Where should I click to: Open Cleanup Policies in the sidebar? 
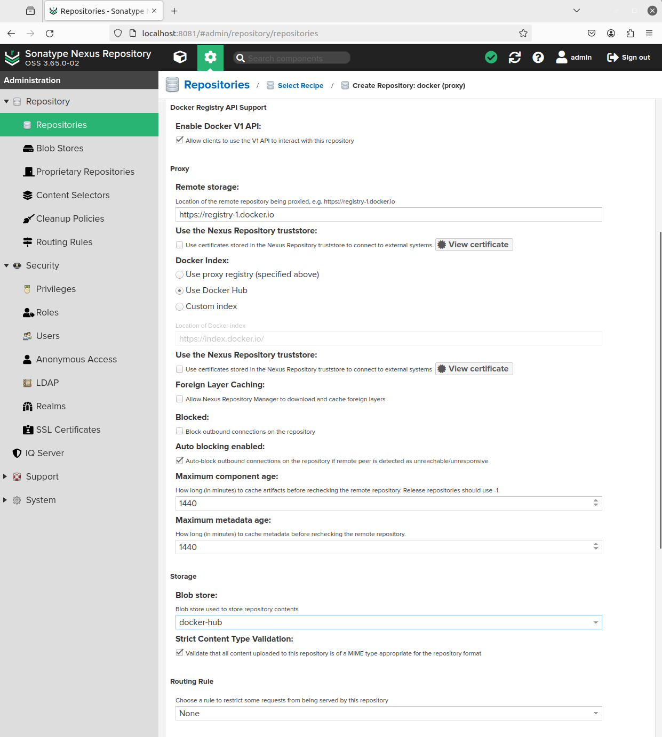coord(79,218)
